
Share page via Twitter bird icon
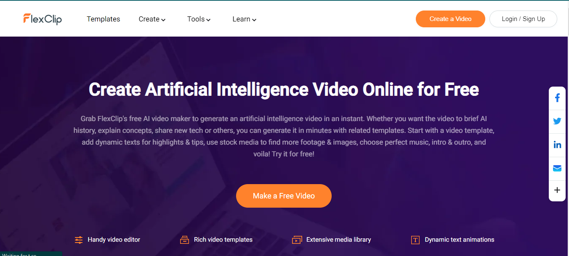557,121
